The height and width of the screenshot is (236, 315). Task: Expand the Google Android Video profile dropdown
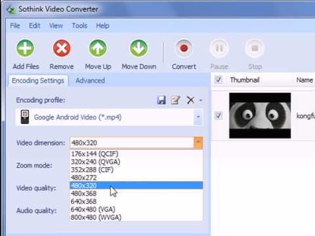click(198, 117)
